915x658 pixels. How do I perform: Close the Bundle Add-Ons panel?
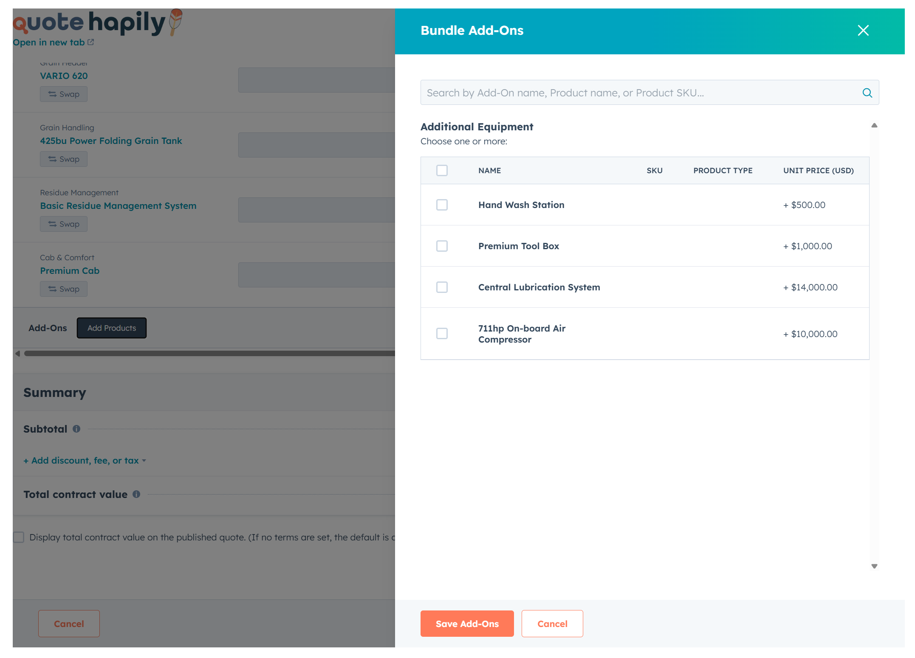pyautogui.click(x=863, y=31)
